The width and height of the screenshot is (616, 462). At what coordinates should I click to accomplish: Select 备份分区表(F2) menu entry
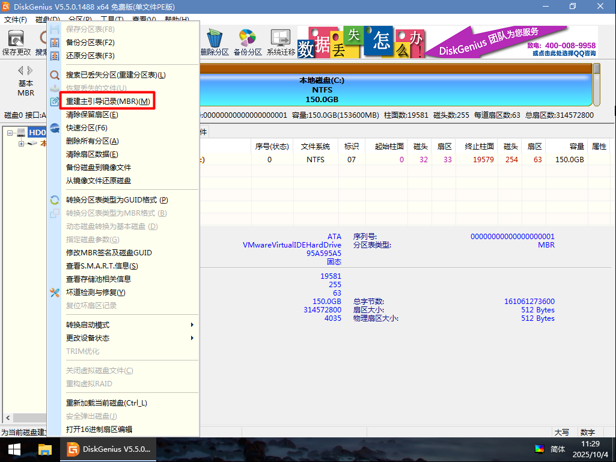(x=90, y=43)
